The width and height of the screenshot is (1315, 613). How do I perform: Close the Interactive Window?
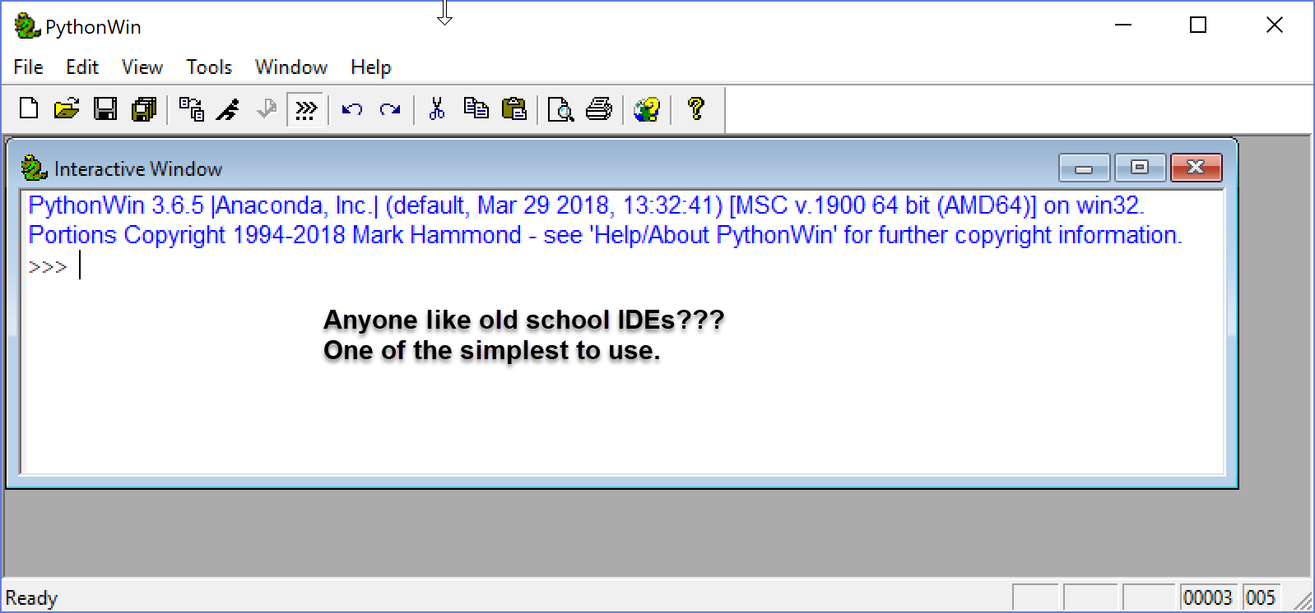(1196, 168)
